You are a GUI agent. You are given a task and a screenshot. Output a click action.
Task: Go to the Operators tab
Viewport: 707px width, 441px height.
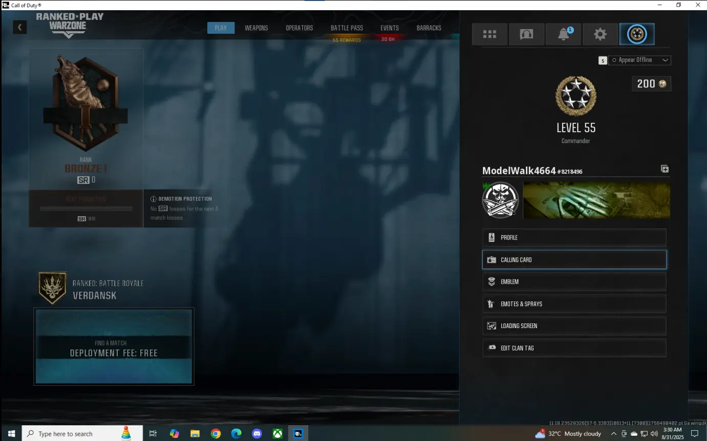(x=299, y=28)
